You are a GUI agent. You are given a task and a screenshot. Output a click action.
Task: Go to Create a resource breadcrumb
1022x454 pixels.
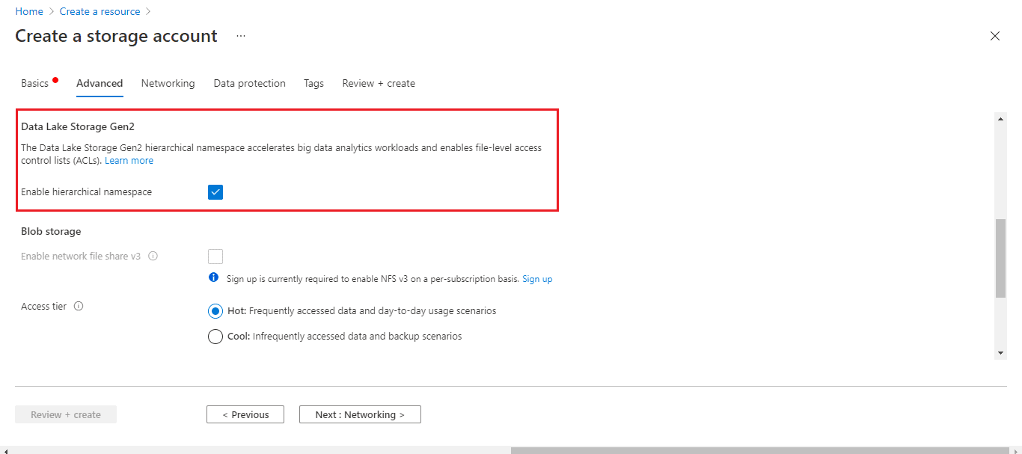point(100,11)
